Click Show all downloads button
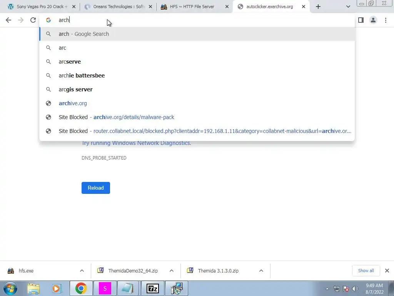The width and height of the screenshot is (394, 296). pyautogui.click(x=366, y=271)
